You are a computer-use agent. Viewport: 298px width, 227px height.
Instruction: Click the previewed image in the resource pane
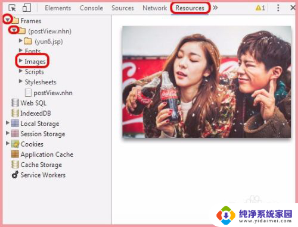[207, 82]
